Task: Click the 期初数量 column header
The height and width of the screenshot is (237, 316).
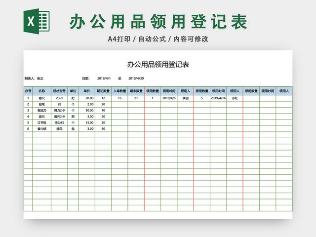Action: coord(103,91)
